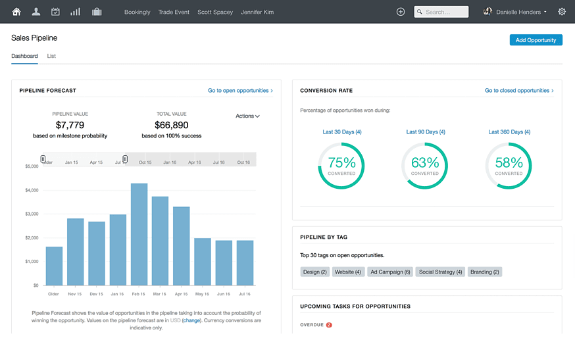Open the calendar tasks icon
Image resolution: width=575 pixels, height=340 pixels.
[55, 12]
